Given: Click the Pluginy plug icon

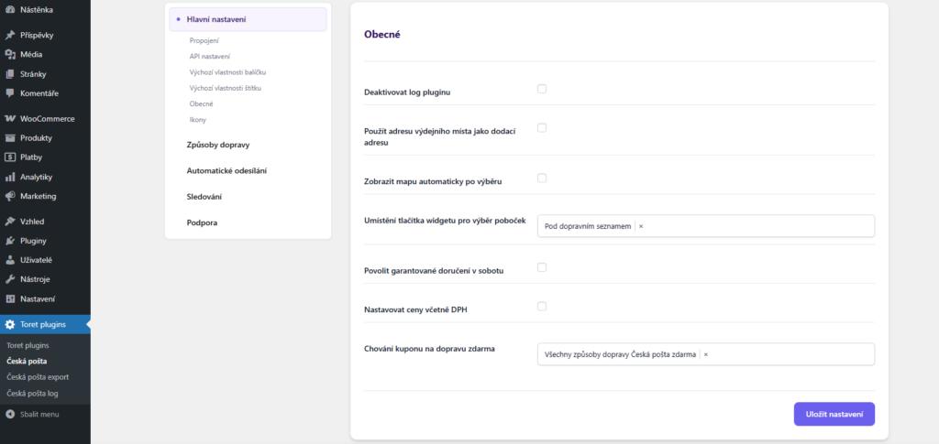Looking at the screenshot, I should 9,241.
